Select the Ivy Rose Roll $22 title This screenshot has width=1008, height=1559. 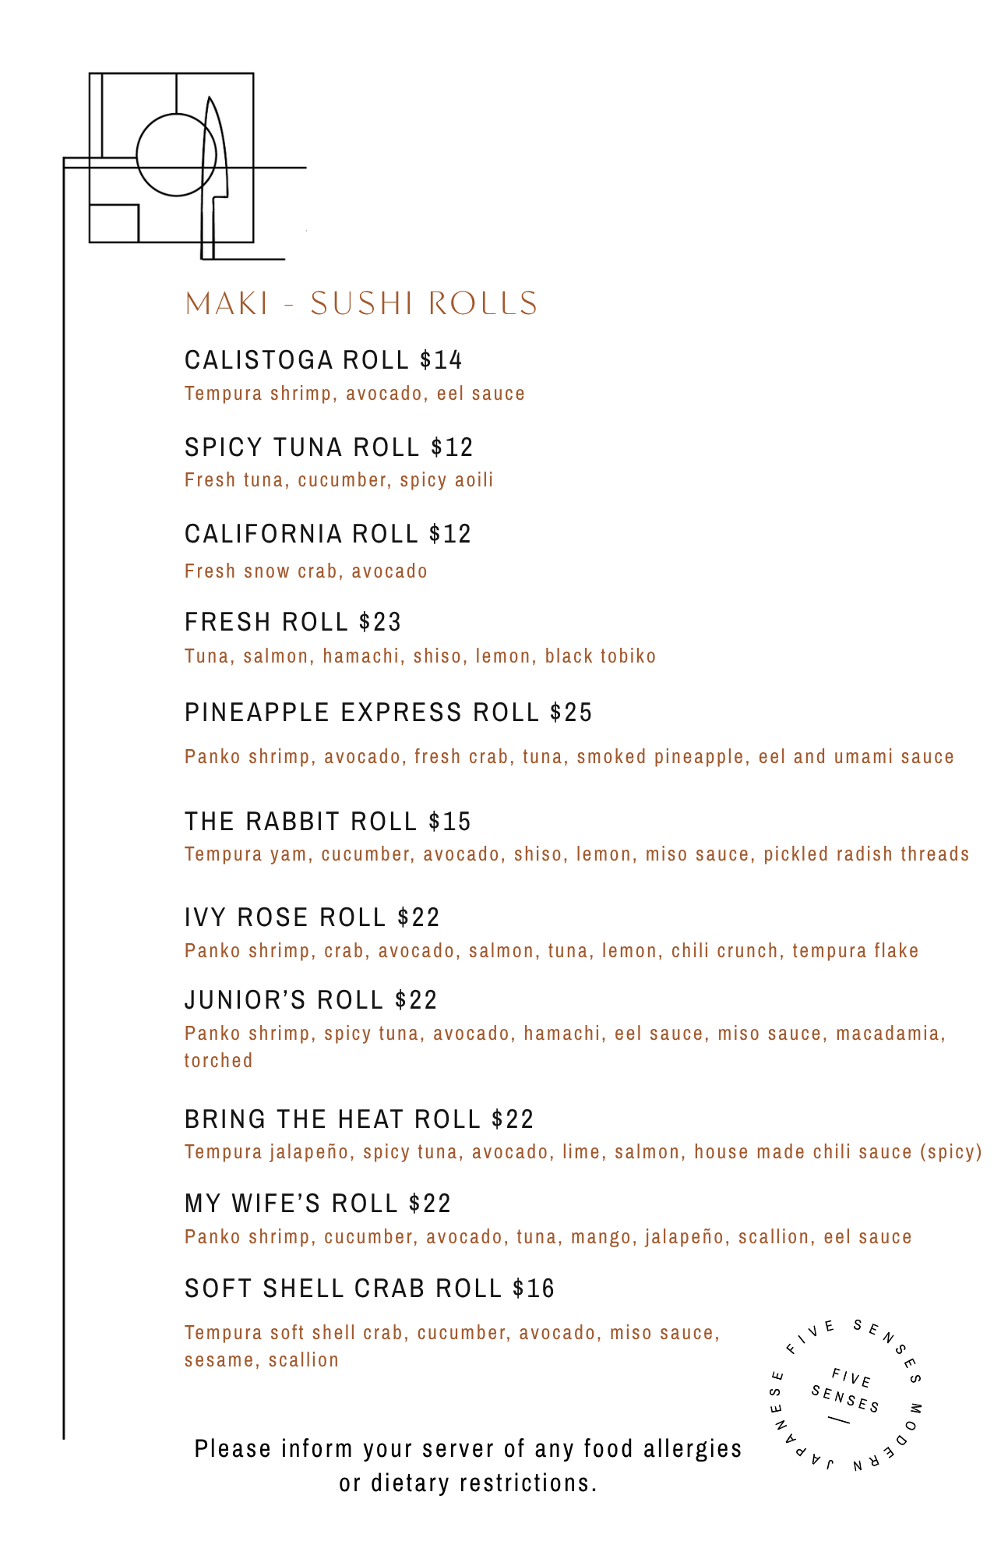point(312,917)
